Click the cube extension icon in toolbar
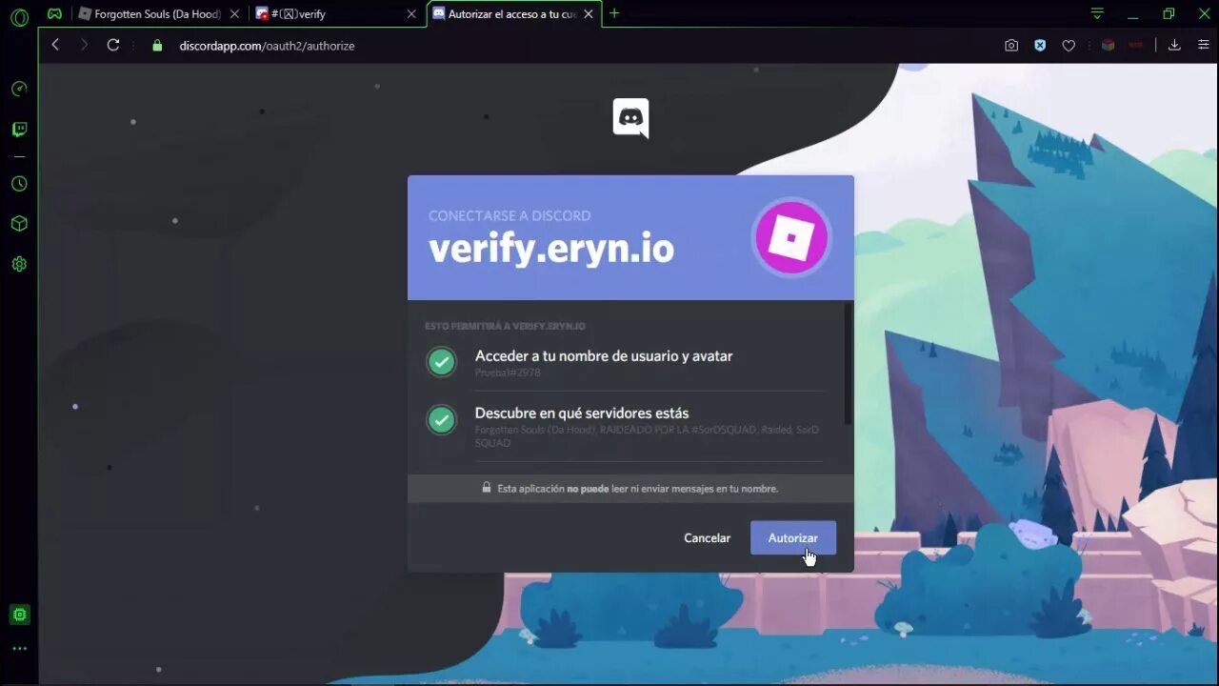Viewport: 1219px width, 686px height. pyautogui.click(x=1108, y=45)
